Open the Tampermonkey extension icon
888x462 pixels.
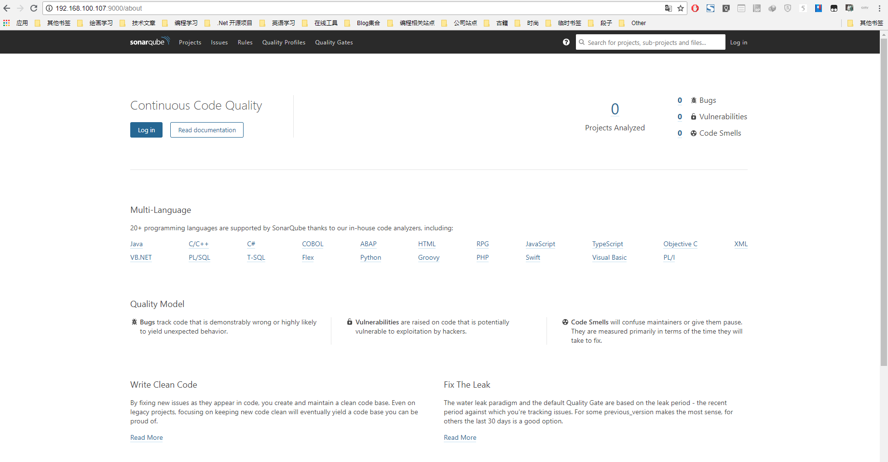(834, 8)
